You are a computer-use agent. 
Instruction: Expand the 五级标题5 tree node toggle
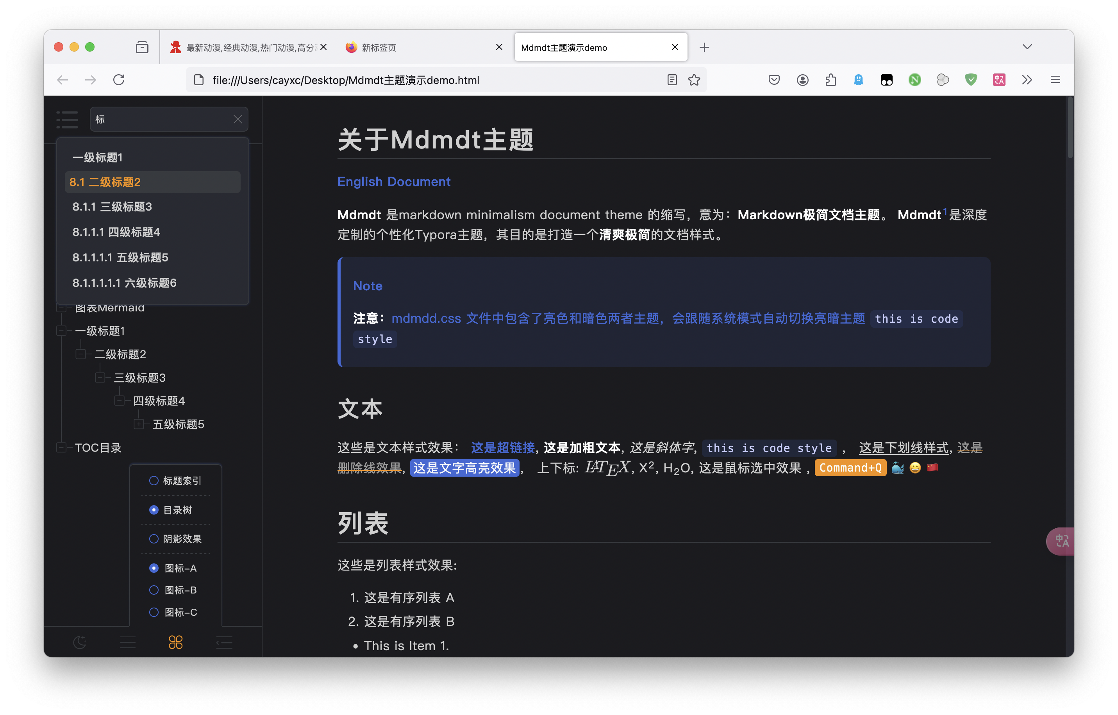(139, 424)
